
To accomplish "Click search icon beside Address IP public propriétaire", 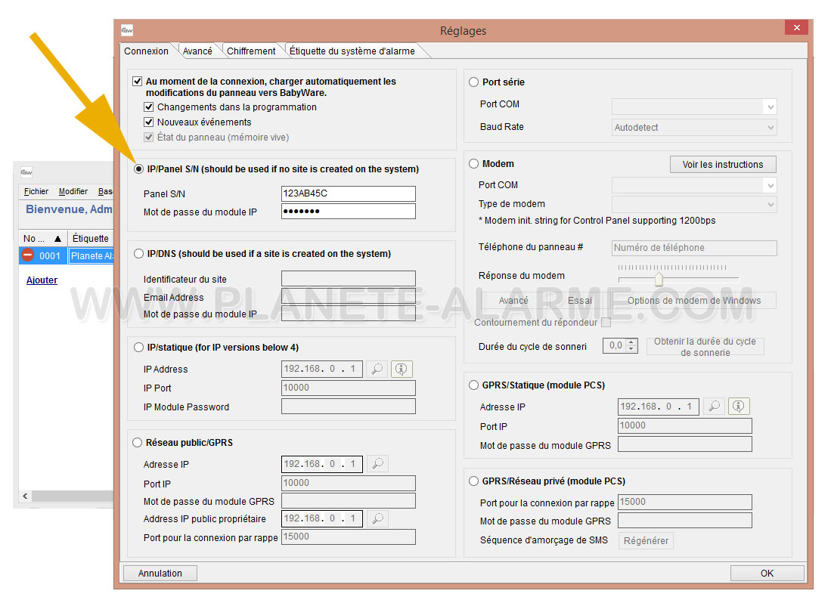I will 377,518.
